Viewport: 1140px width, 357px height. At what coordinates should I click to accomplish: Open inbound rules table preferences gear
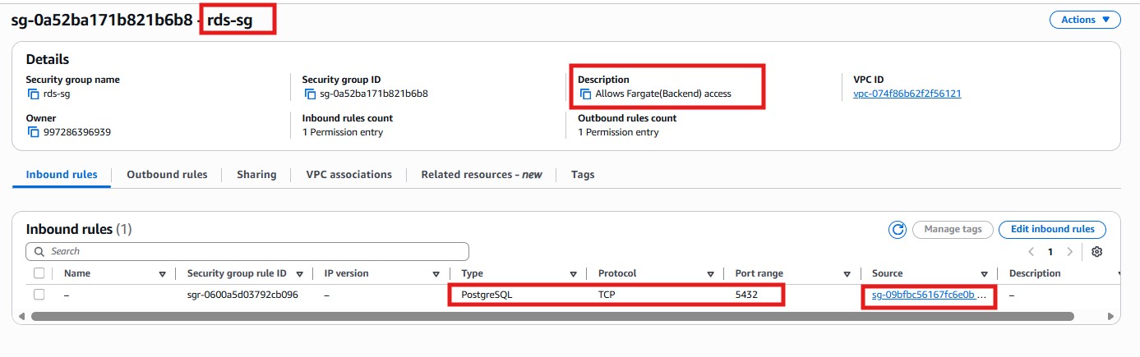coord(1096,252)
